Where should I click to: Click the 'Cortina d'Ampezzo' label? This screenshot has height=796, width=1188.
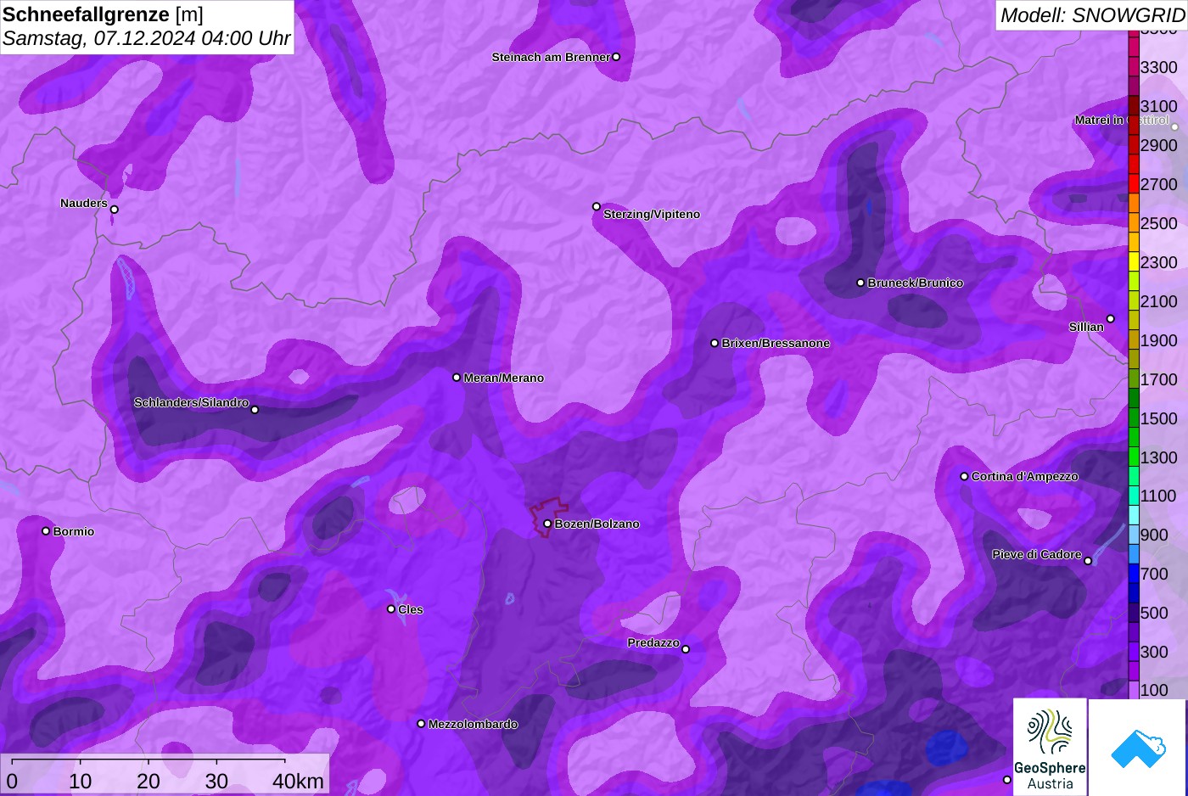tap(1025, 476)
